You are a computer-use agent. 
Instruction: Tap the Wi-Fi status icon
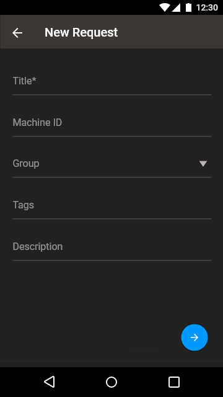165,7
